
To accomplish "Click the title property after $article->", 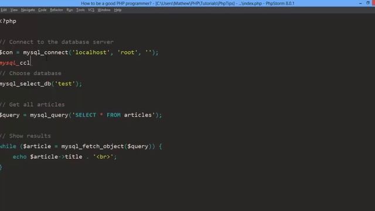I will (73, 157).
